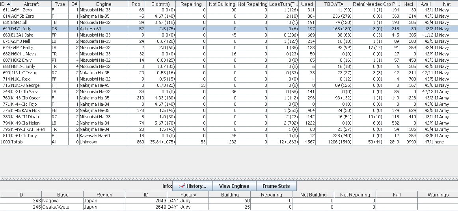This screenshot has height=211, width=458.
Task: Sort lower table by Base column header
Action: click(x=63, y=195)
